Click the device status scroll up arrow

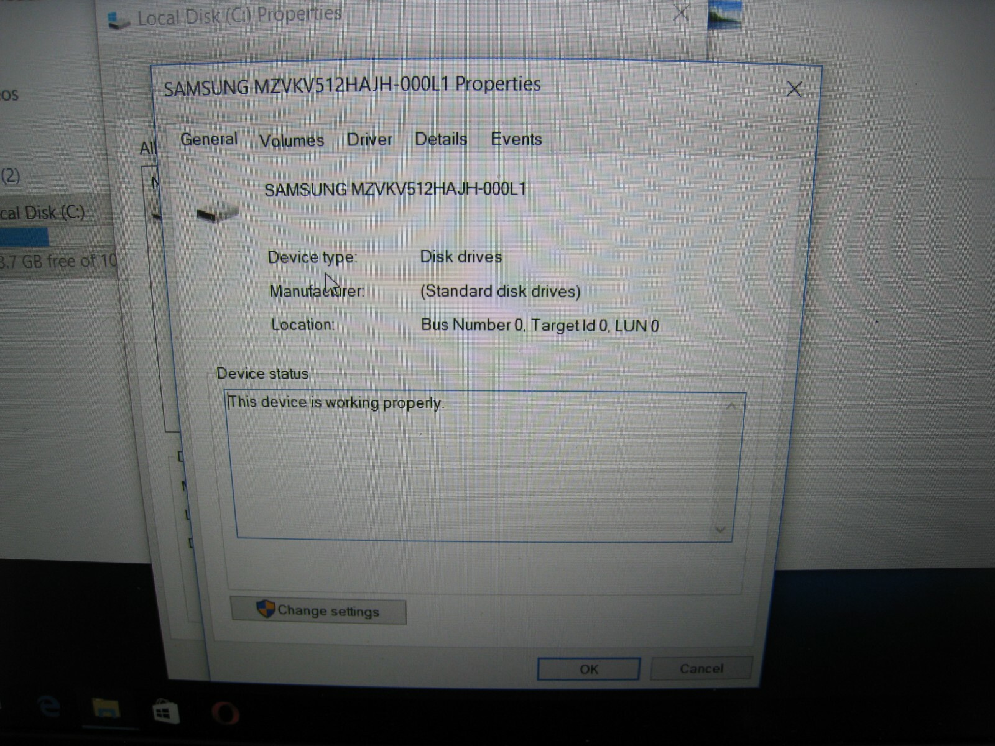click(731, 407)
